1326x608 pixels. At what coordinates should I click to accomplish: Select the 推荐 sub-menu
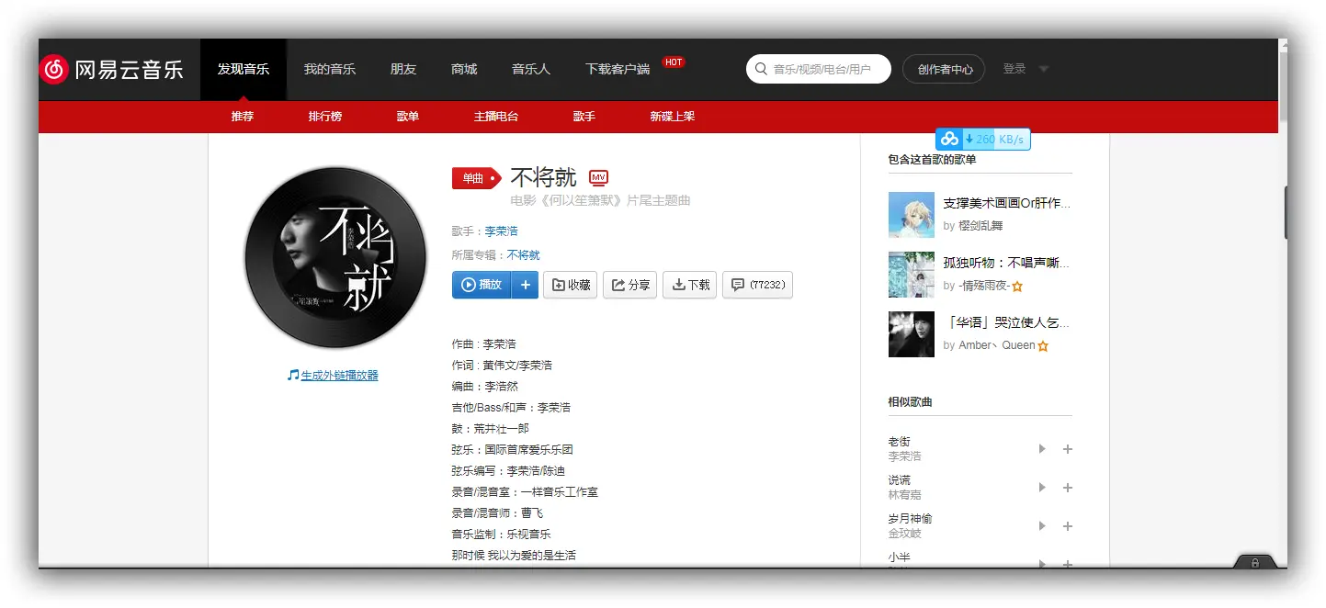[x=243, y=117]
